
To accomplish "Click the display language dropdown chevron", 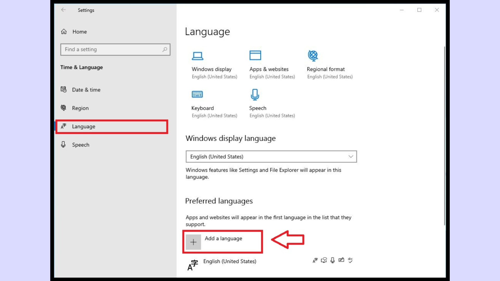I will tap(351, 157).
